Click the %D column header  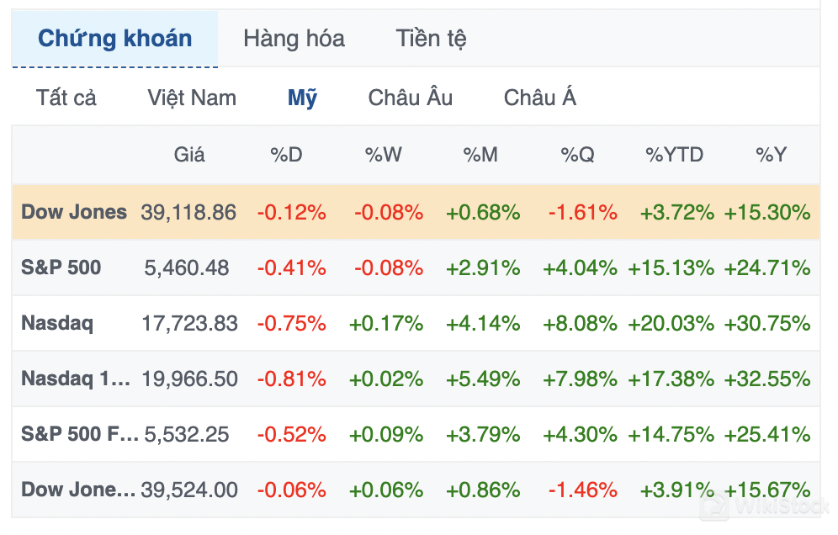[286, 155]
